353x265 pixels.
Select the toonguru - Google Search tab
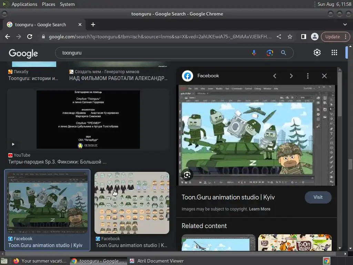(44, 24)
